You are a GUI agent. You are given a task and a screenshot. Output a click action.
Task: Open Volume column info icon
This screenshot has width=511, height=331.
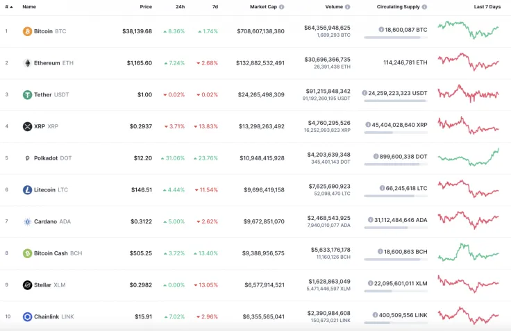coord(347,7)
